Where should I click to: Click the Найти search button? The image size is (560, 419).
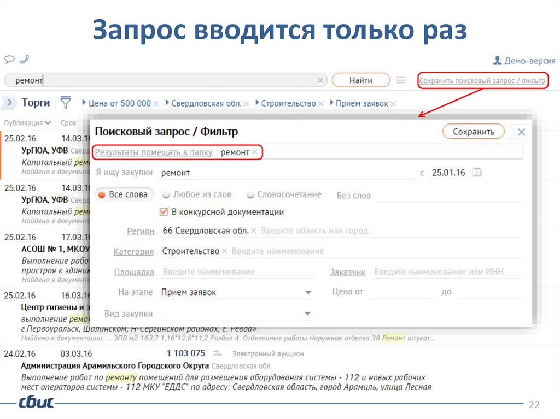tap(360, 80)
